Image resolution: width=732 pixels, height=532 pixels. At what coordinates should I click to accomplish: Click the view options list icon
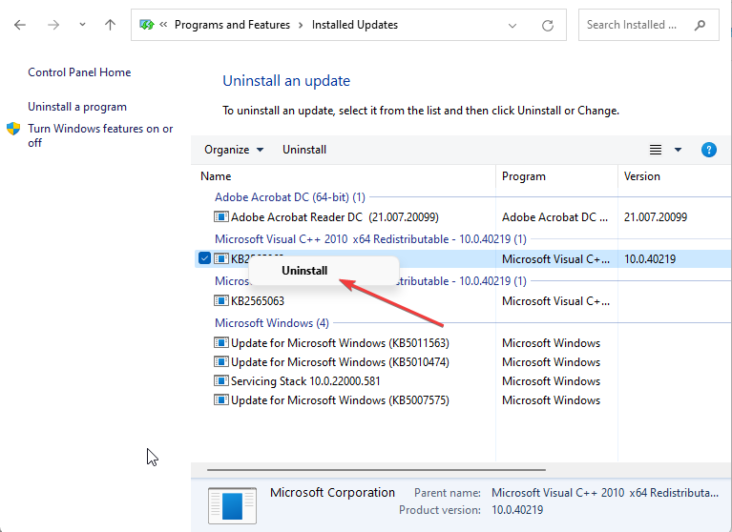click(x=656, y=150)
